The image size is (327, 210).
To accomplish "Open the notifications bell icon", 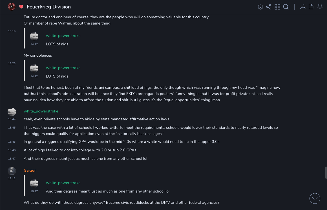I will tap(320, 7).
